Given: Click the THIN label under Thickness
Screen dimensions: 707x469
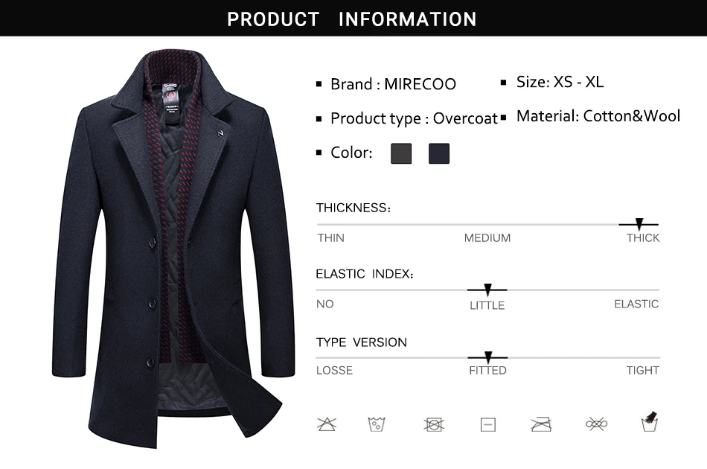Looking at the screenshot, I should [x=330, y=237].
